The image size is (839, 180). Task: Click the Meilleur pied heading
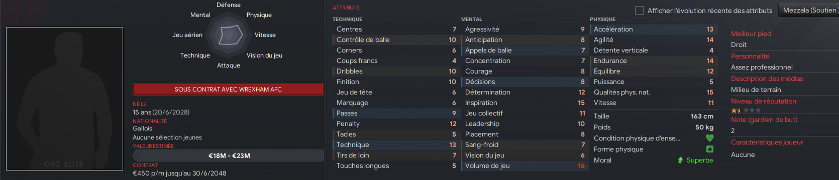(x=751, y=33)
